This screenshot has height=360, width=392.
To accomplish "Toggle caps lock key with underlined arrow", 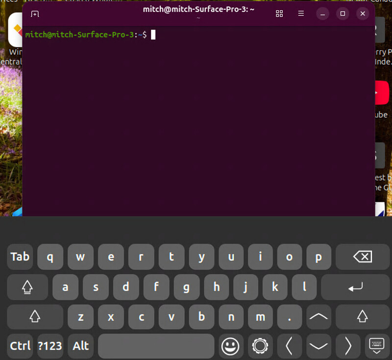I will tap(27, 287).
